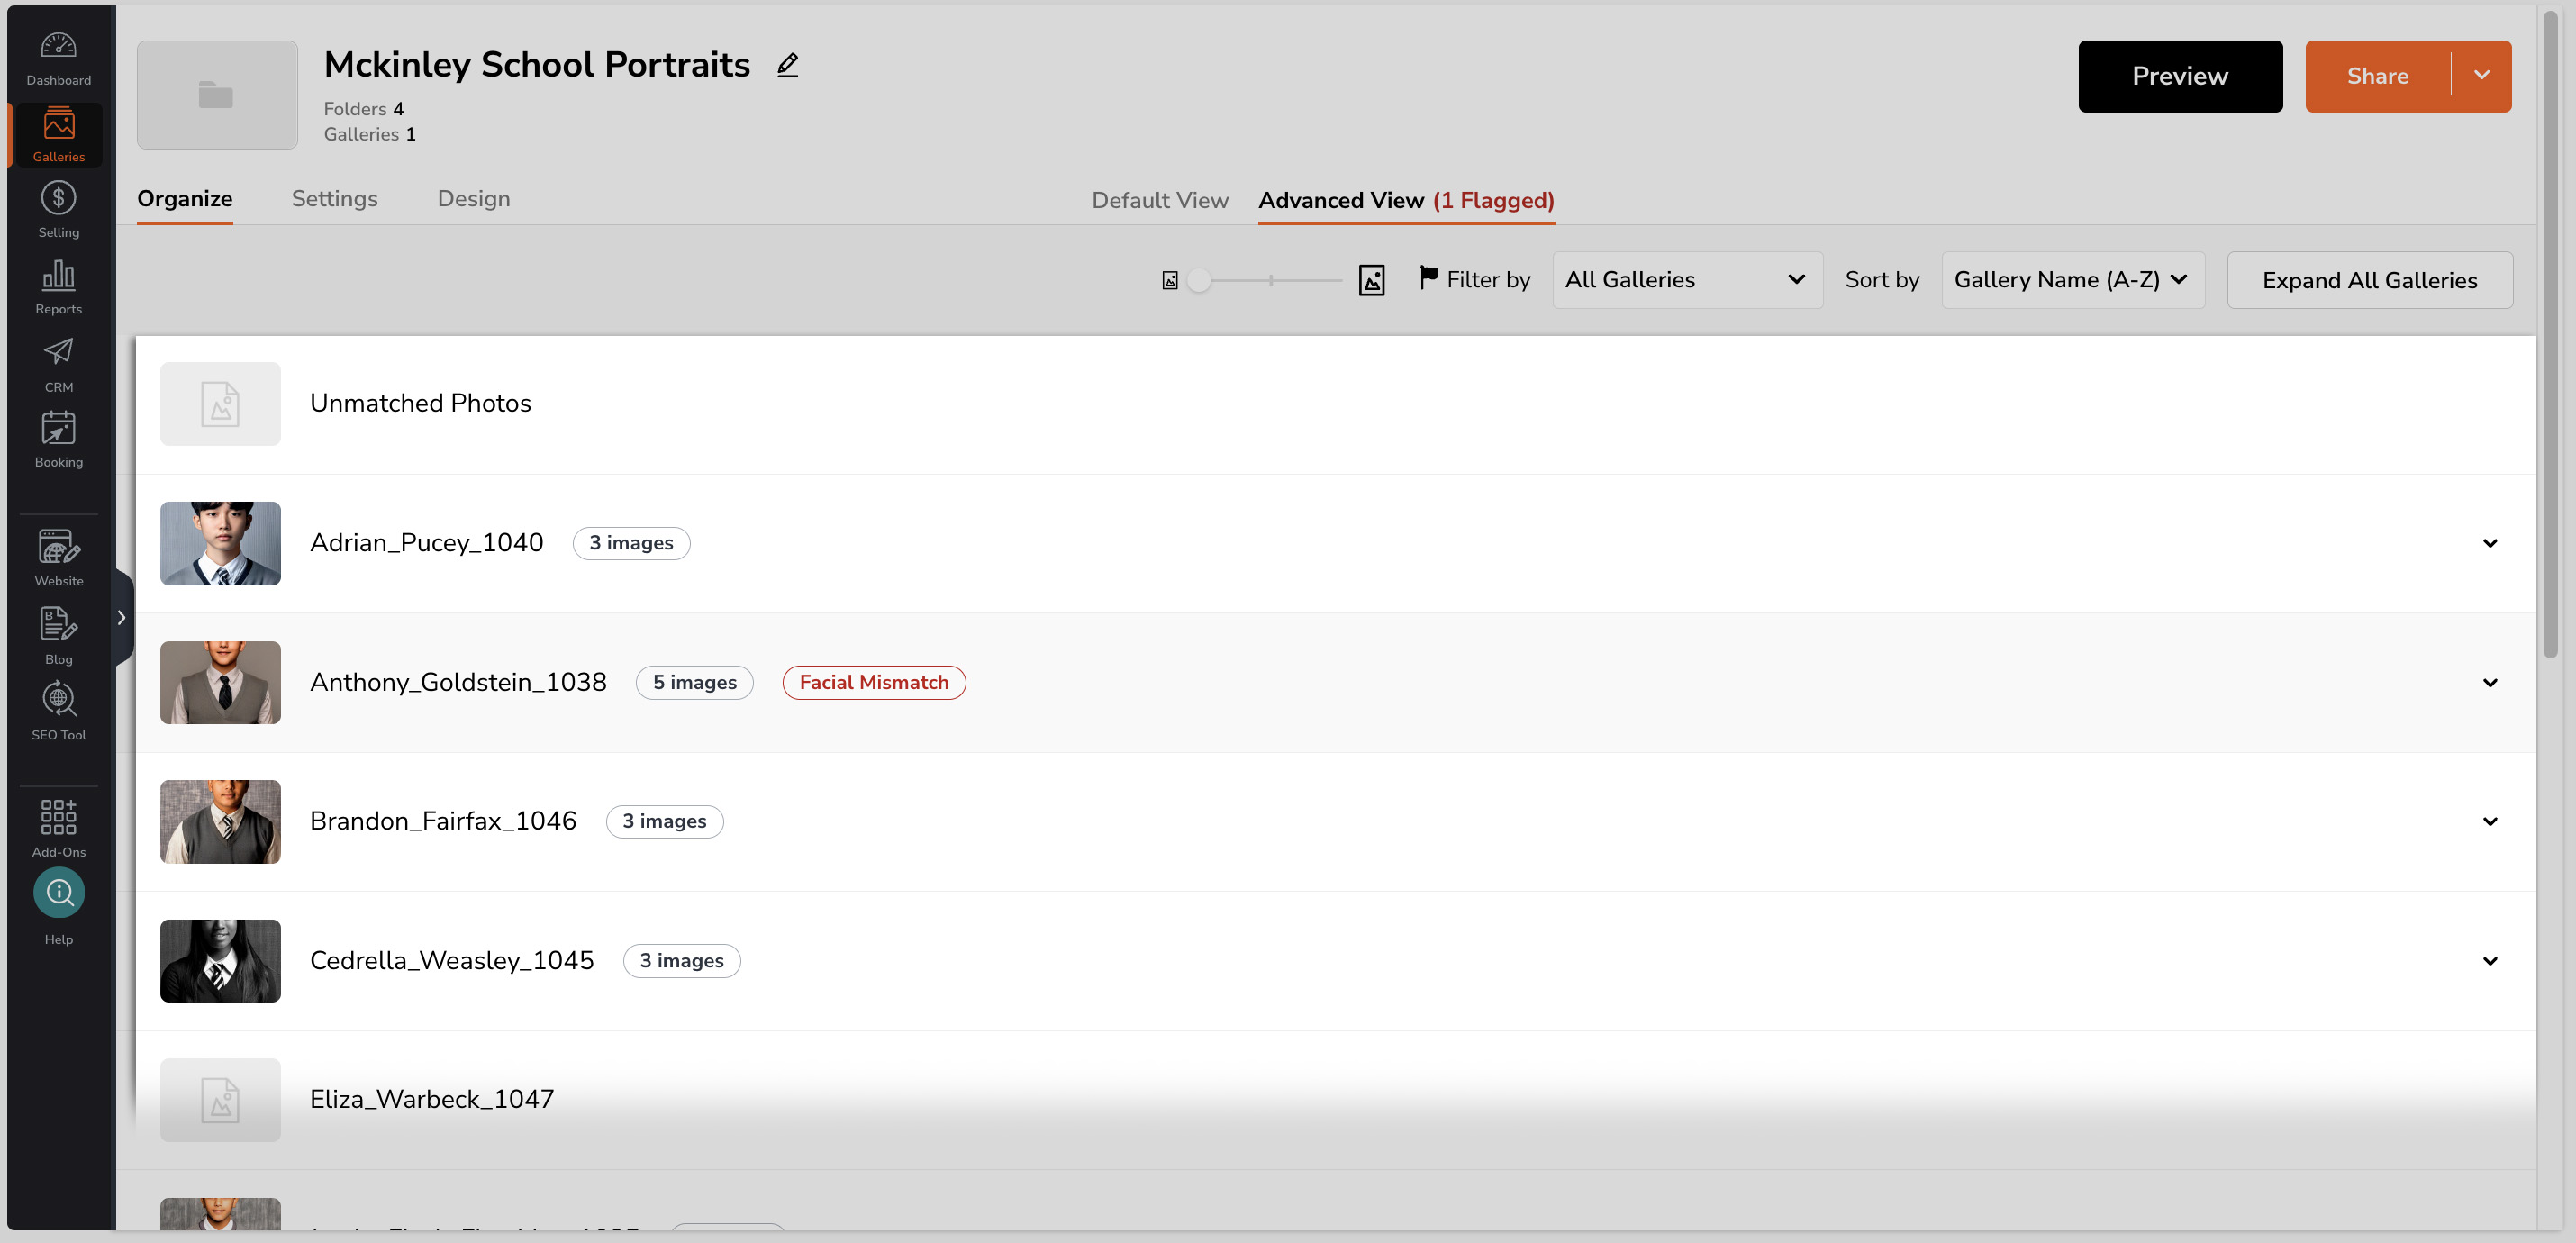
Task: Open Galleries in the sidebar
Action: [x=58, y=135]
